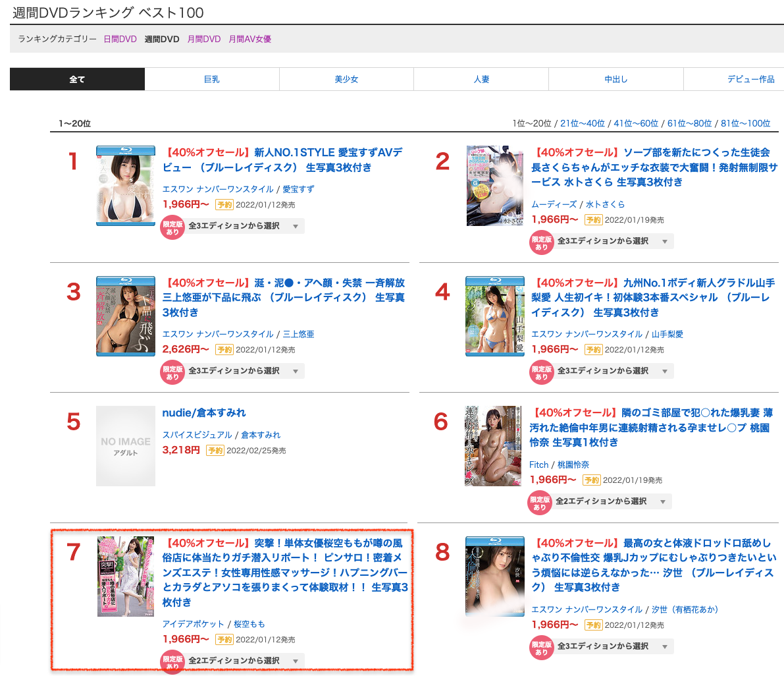The width and height of the screenshot is (784, 676).
Task: Open the アイデアポケット maker link
Action: (x=193, y=624)
